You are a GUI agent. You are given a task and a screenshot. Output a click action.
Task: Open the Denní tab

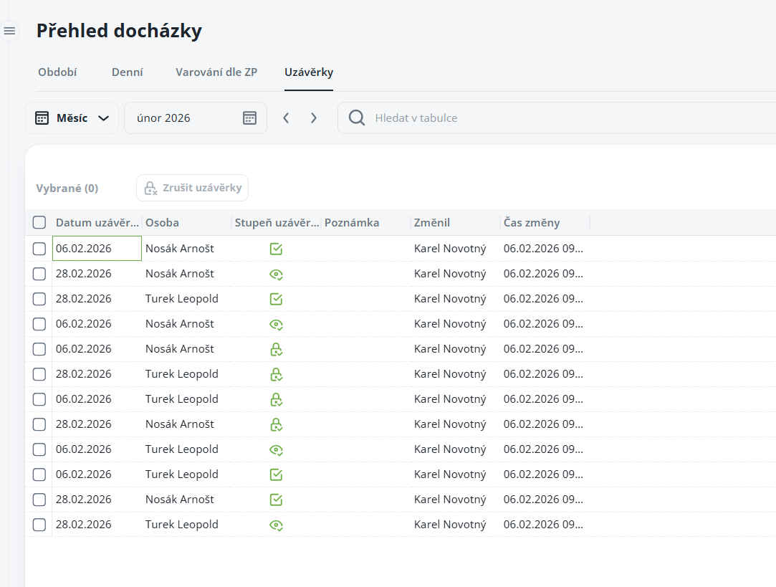[128, 72]
